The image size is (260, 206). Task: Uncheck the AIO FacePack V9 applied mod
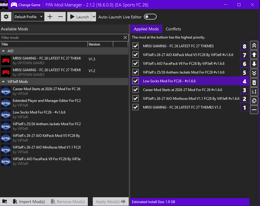tap(135, 63)
